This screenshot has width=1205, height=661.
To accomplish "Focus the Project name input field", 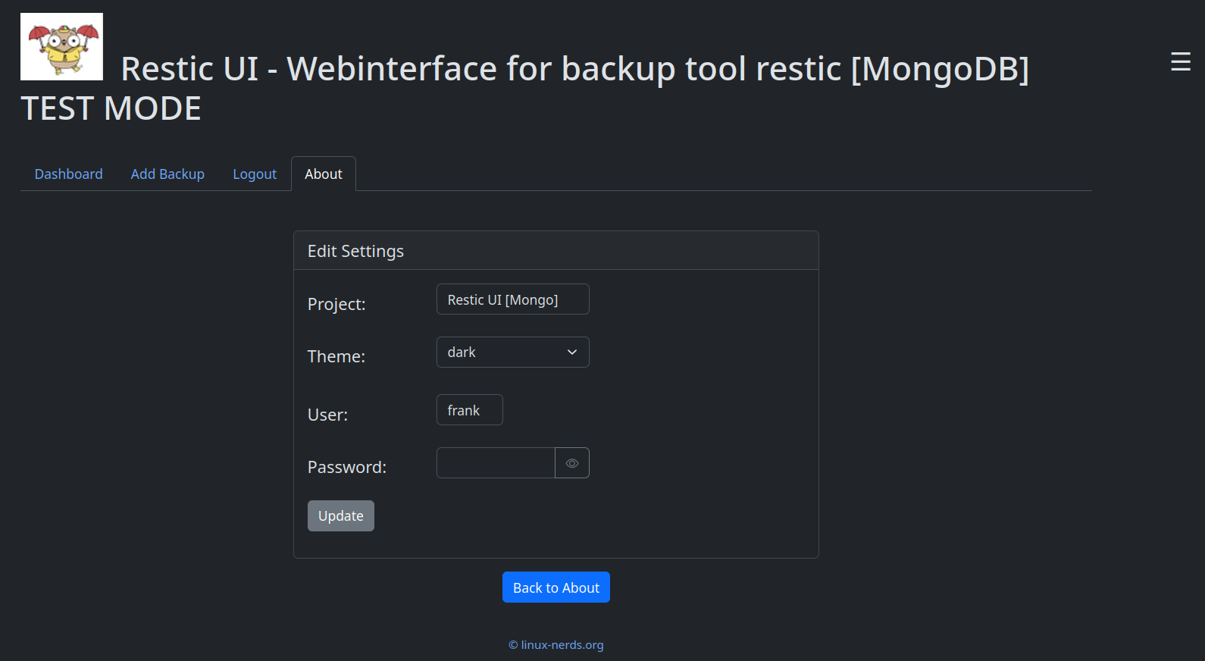I will [513, 299].
